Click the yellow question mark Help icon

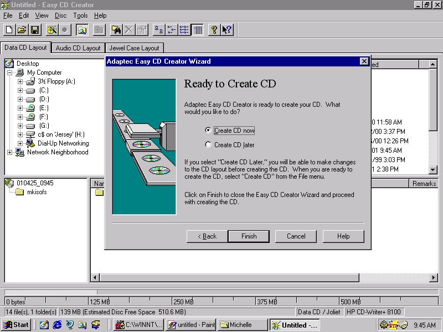[x=214, y=30]
